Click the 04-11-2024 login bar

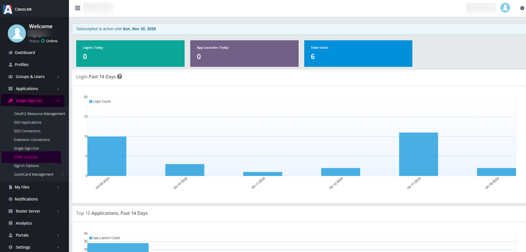tap(263, 174)
